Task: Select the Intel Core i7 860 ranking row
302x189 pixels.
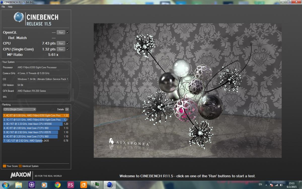Action: (x=36, y=128)
